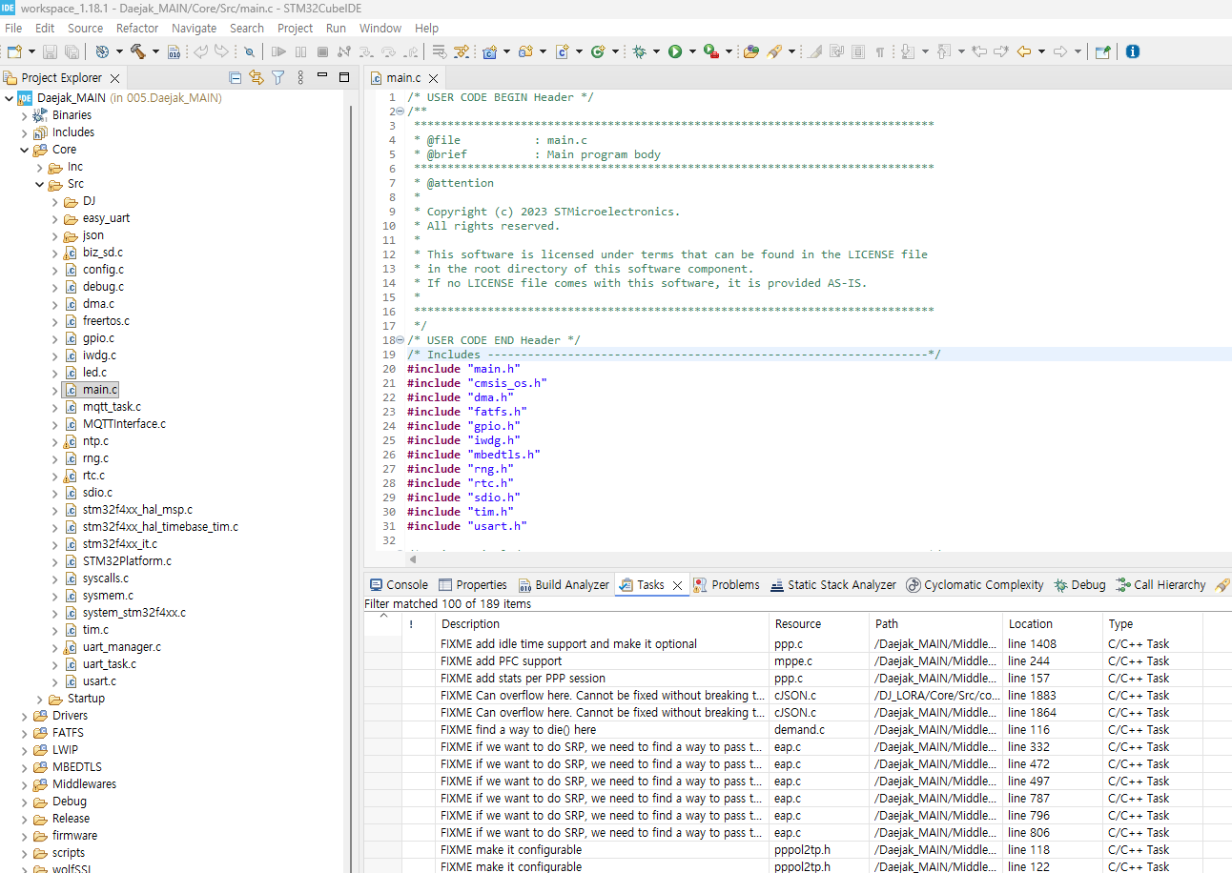Click the Resume debug icon
Viewport: 1232px width, 873px height.
278,51
